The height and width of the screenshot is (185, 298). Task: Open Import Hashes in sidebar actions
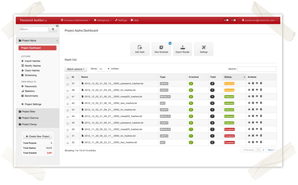(x=31, y=61)
